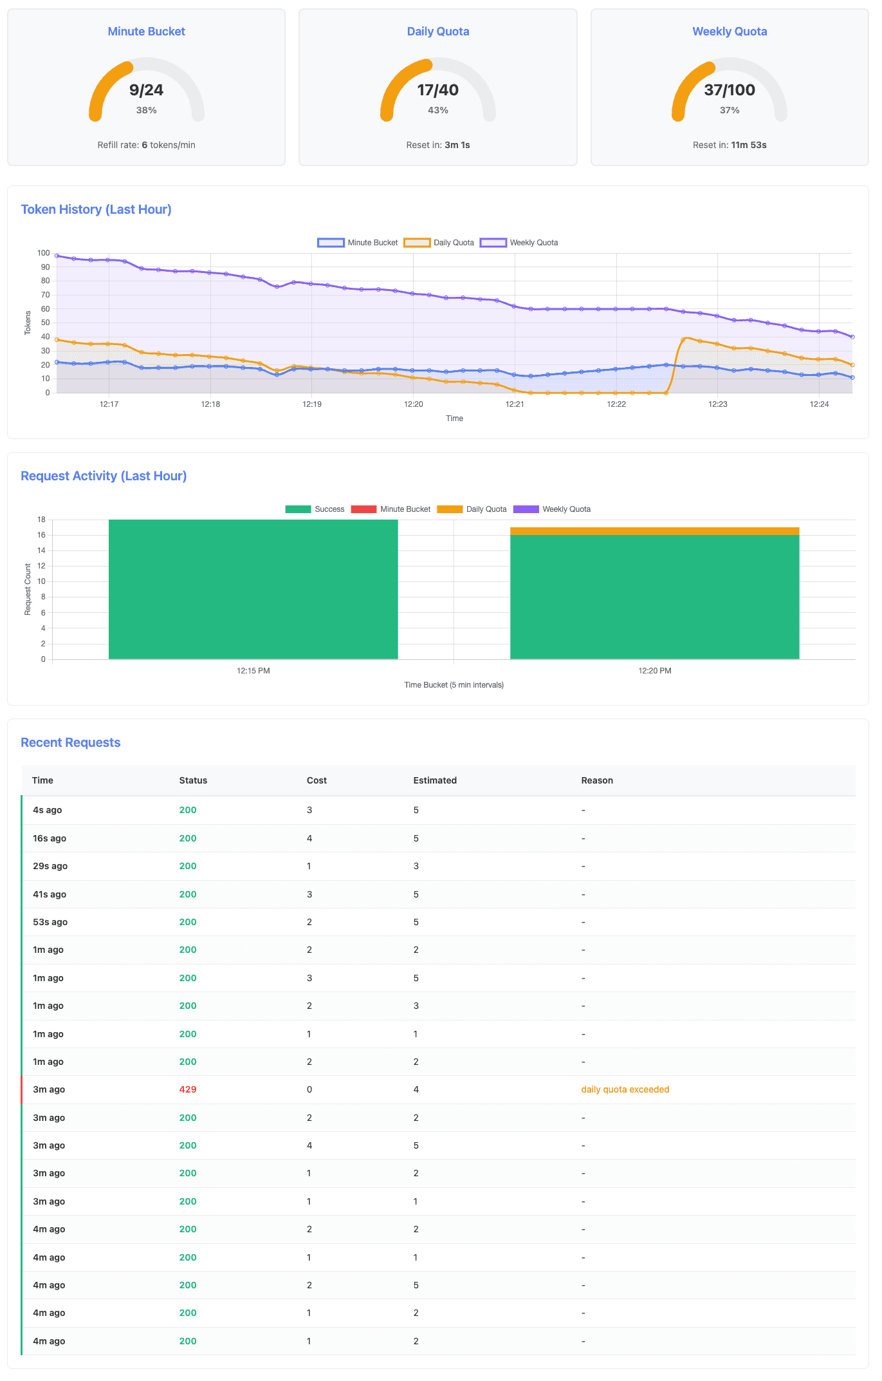Hide the Weekly Quota line in Token History
The height and width of the screenshot is (1381, 882).
(519, 243)
